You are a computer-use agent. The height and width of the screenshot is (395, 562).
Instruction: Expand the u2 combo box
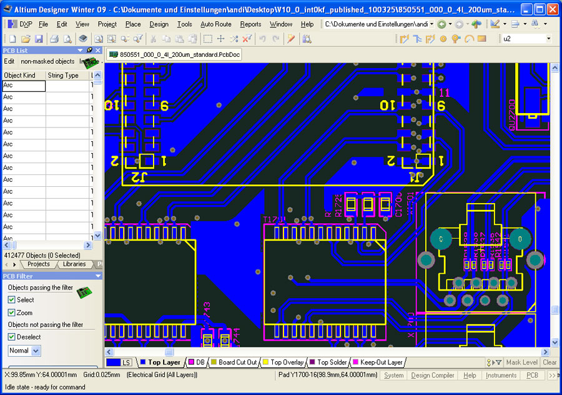click(548, 39)
